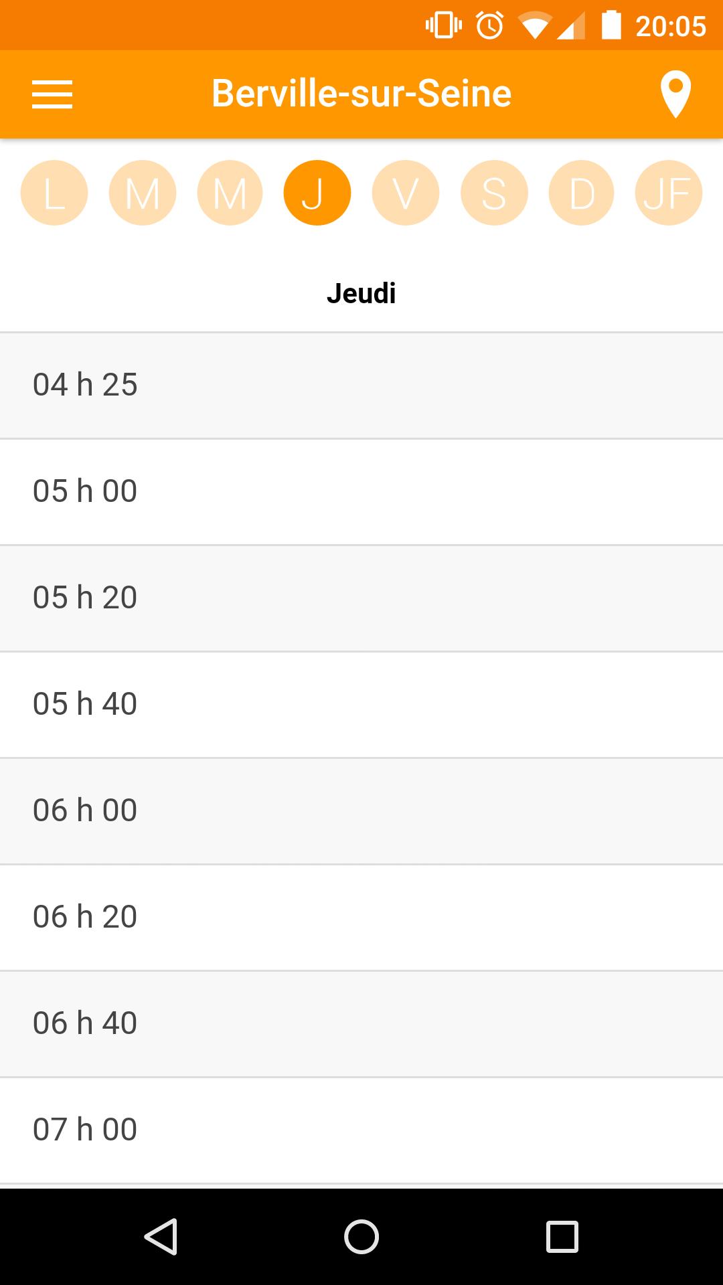Choose the 05 h 00 departure row
Viewport: 723px width, 1285px height.
361,492
